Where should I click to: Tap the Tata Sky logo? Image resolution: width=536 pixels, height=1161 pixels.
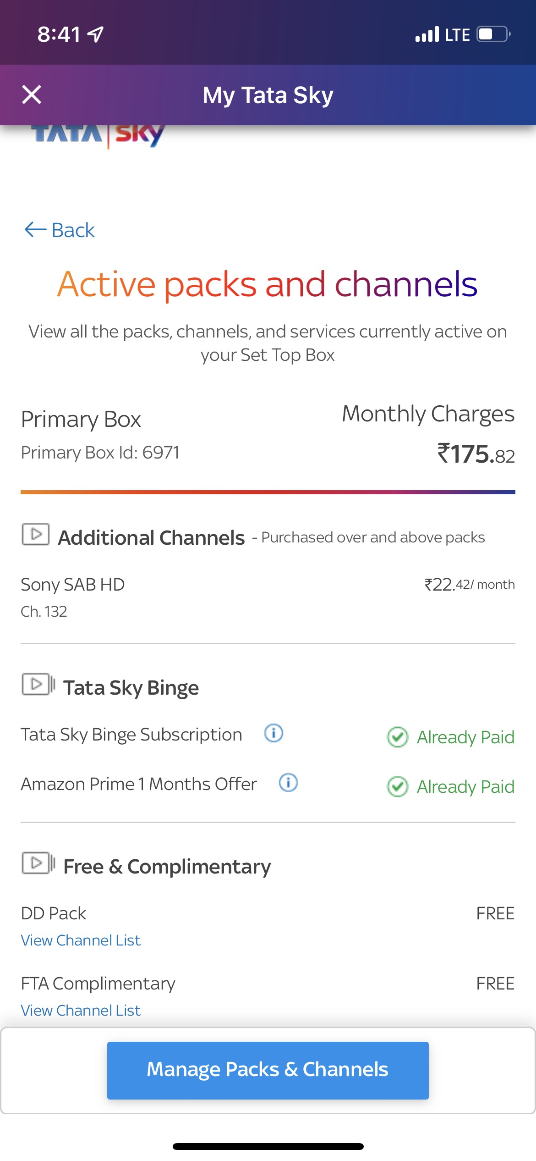(98, 135)
